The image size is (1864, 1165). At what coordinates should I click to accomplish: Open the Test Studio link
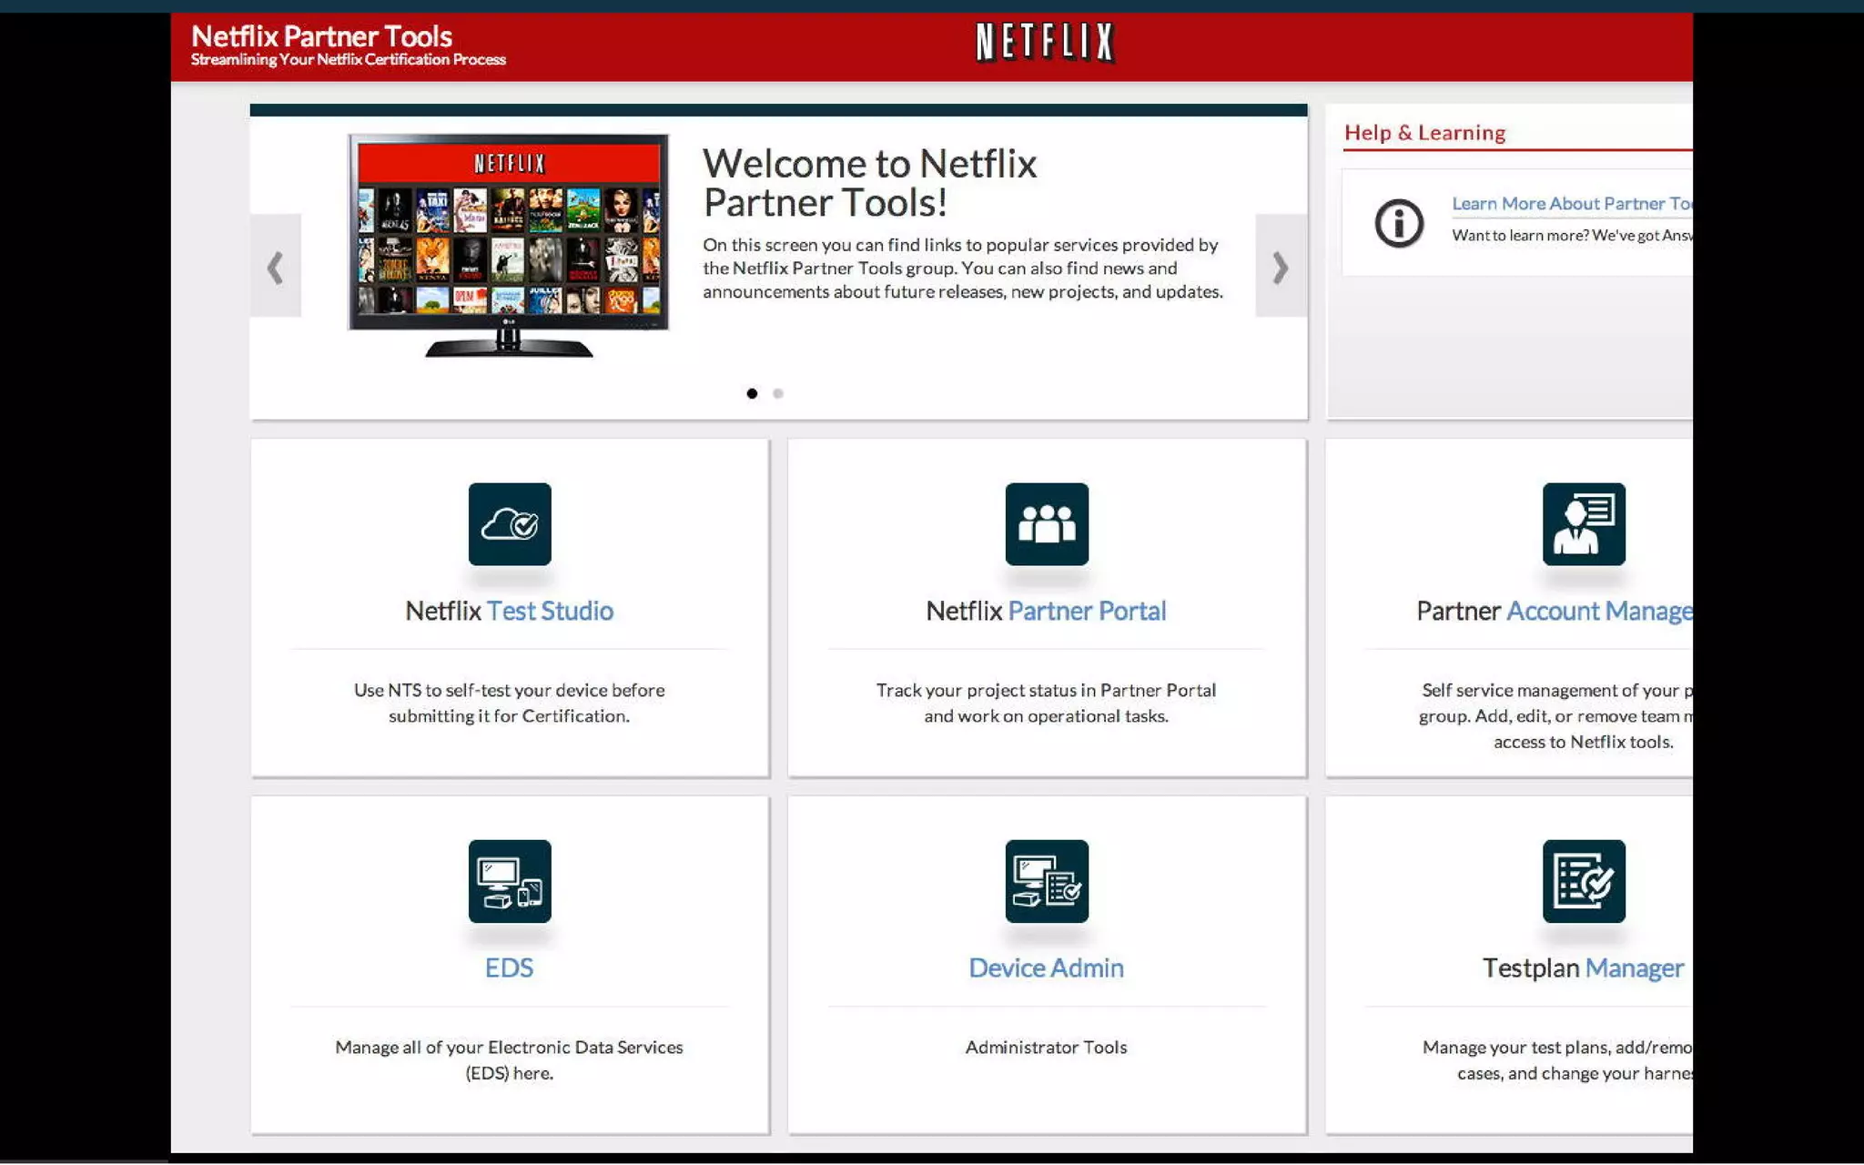(x=550, y=611)
